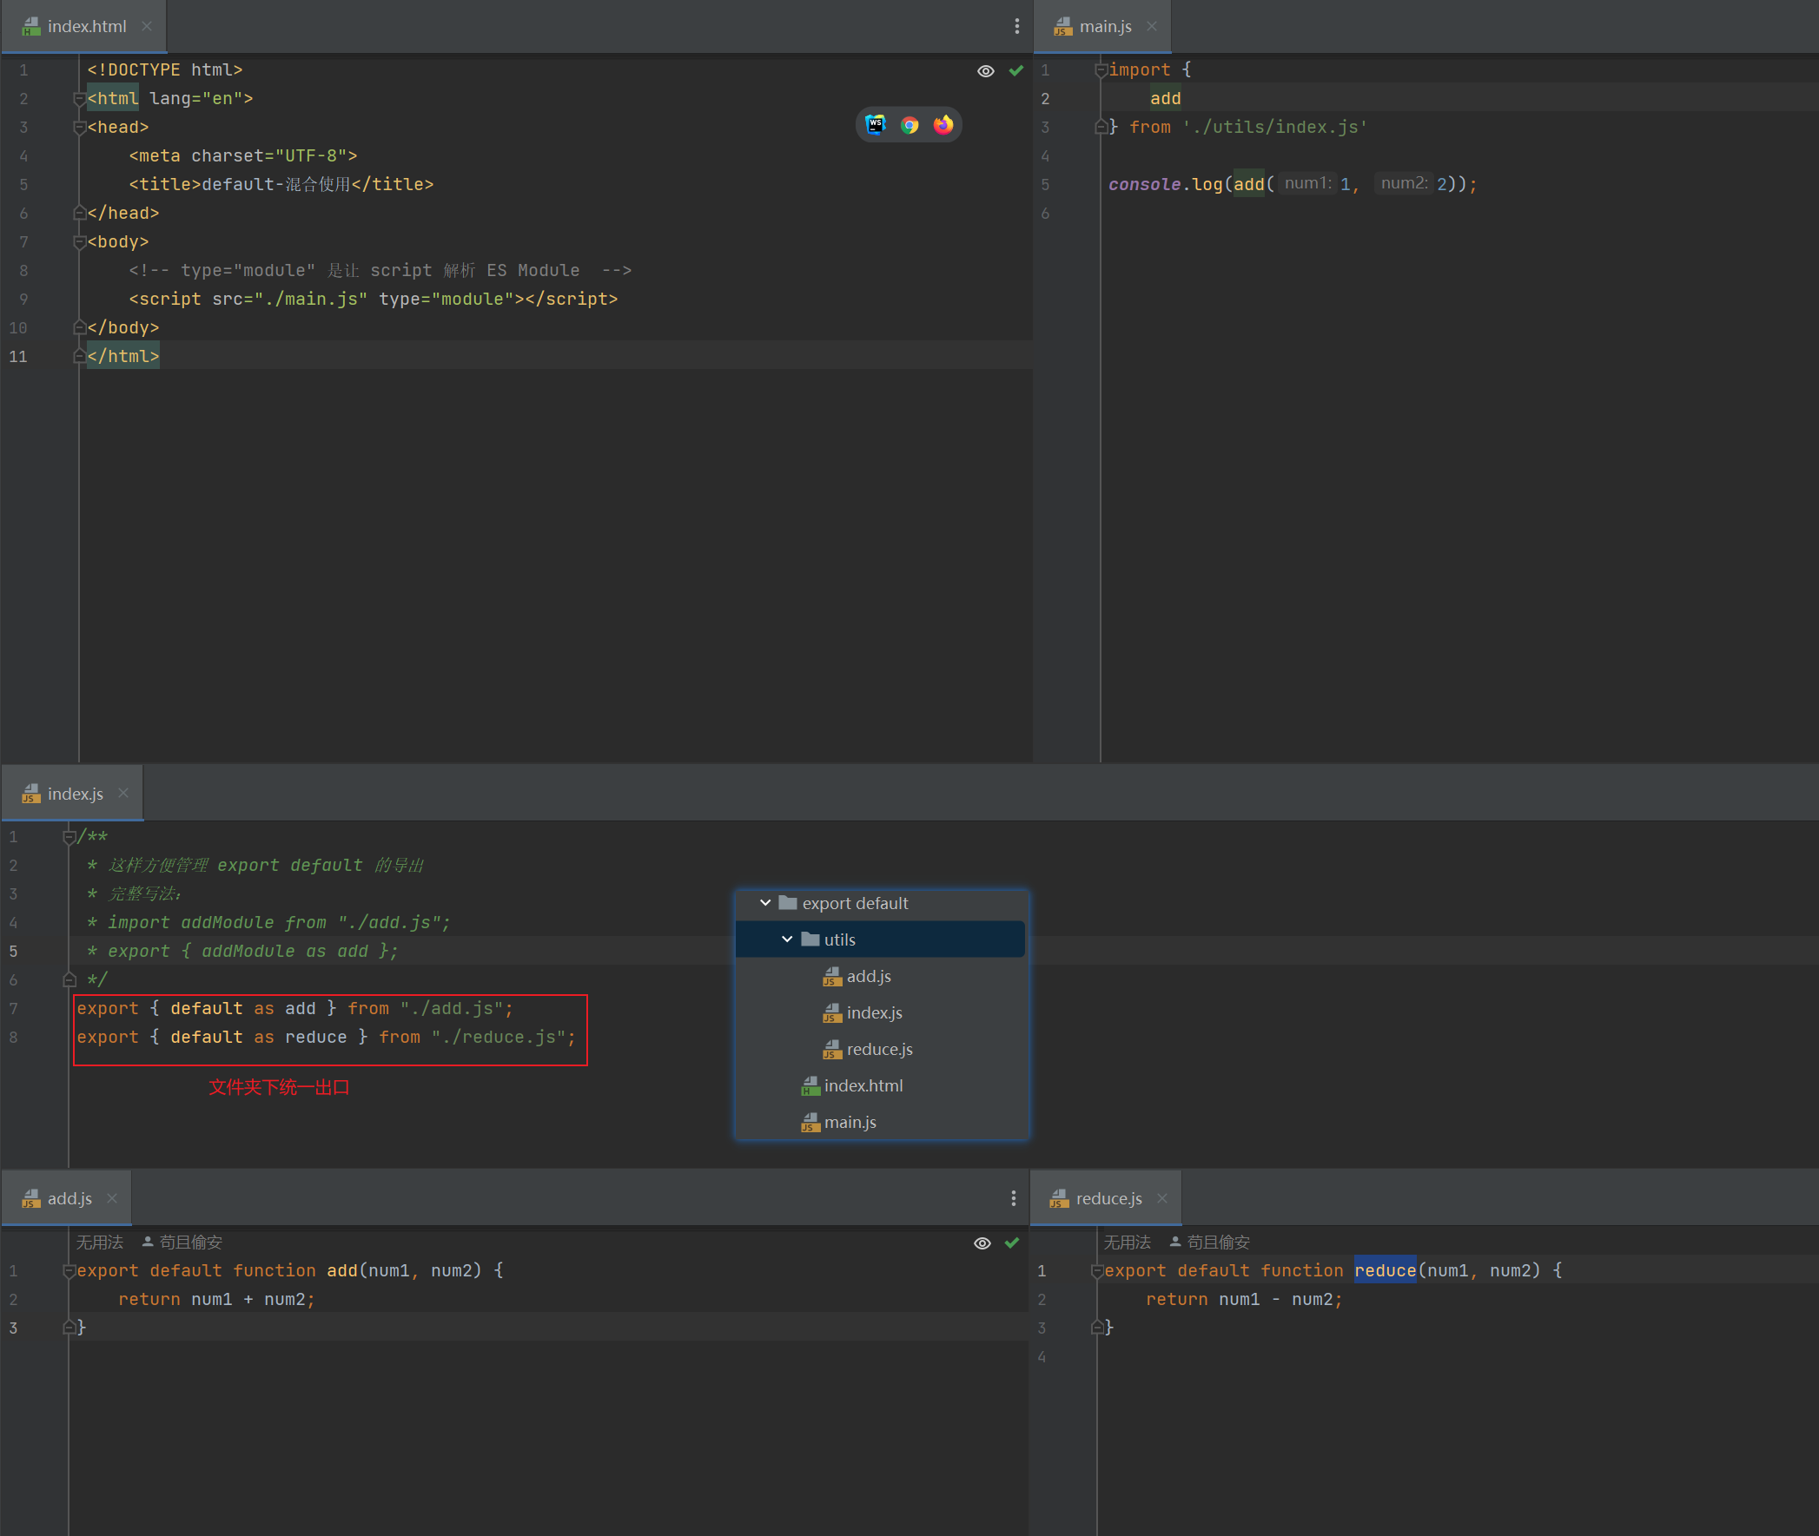Click green checkmark in add.js editor
Viewport: 1819px width, 1536px height.
(x=1012, y=1243)
